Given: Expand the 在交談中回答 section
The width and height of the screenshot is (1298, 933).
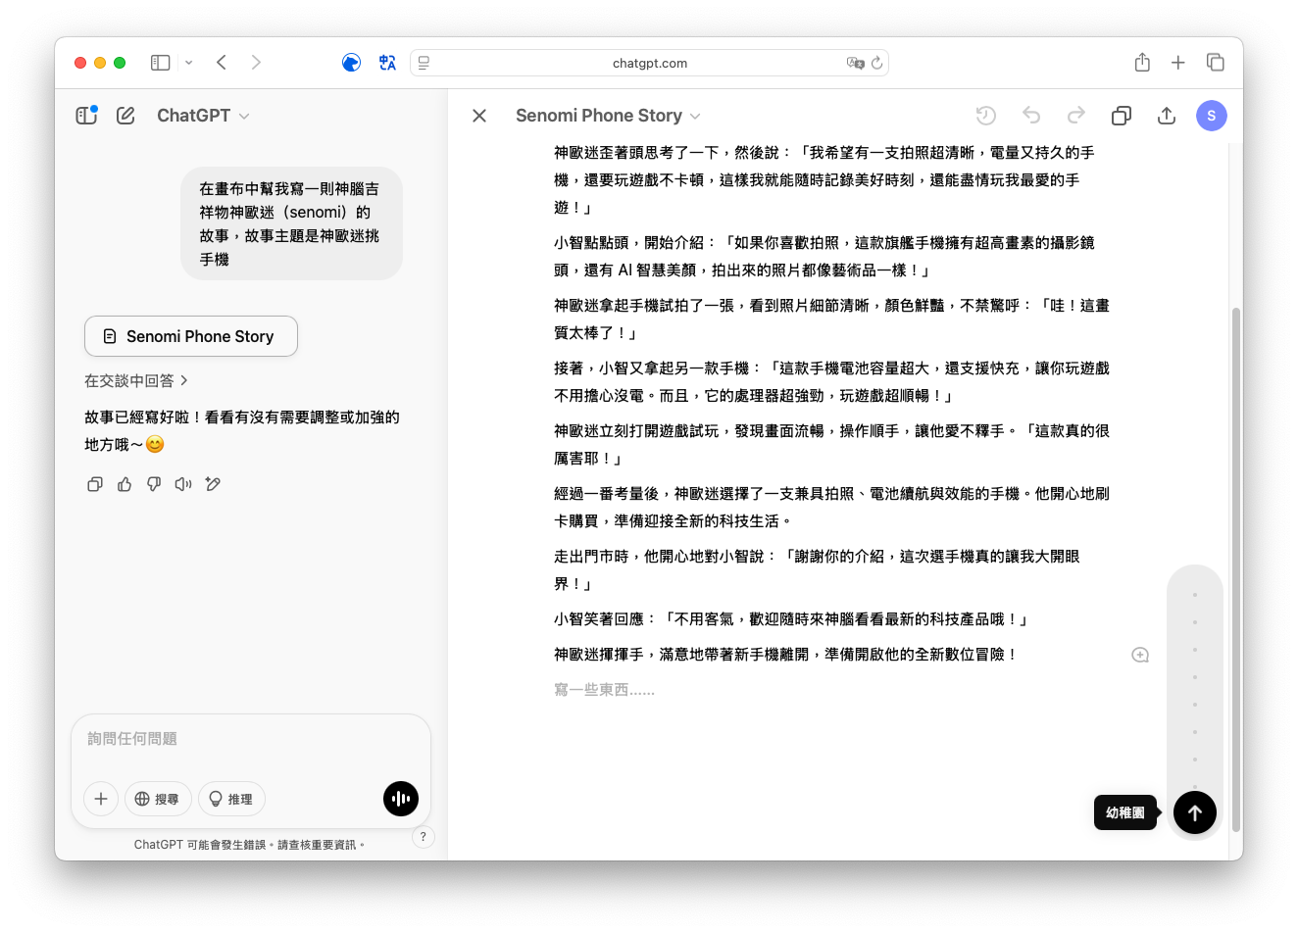Looking at the screenshot, I should pos(135,380).
